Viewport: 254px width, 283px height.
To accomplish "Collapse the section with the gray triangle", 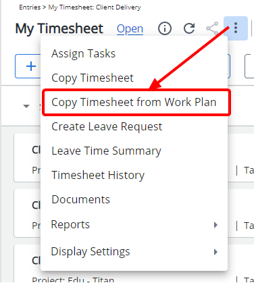I will click(x=26, y=106).
